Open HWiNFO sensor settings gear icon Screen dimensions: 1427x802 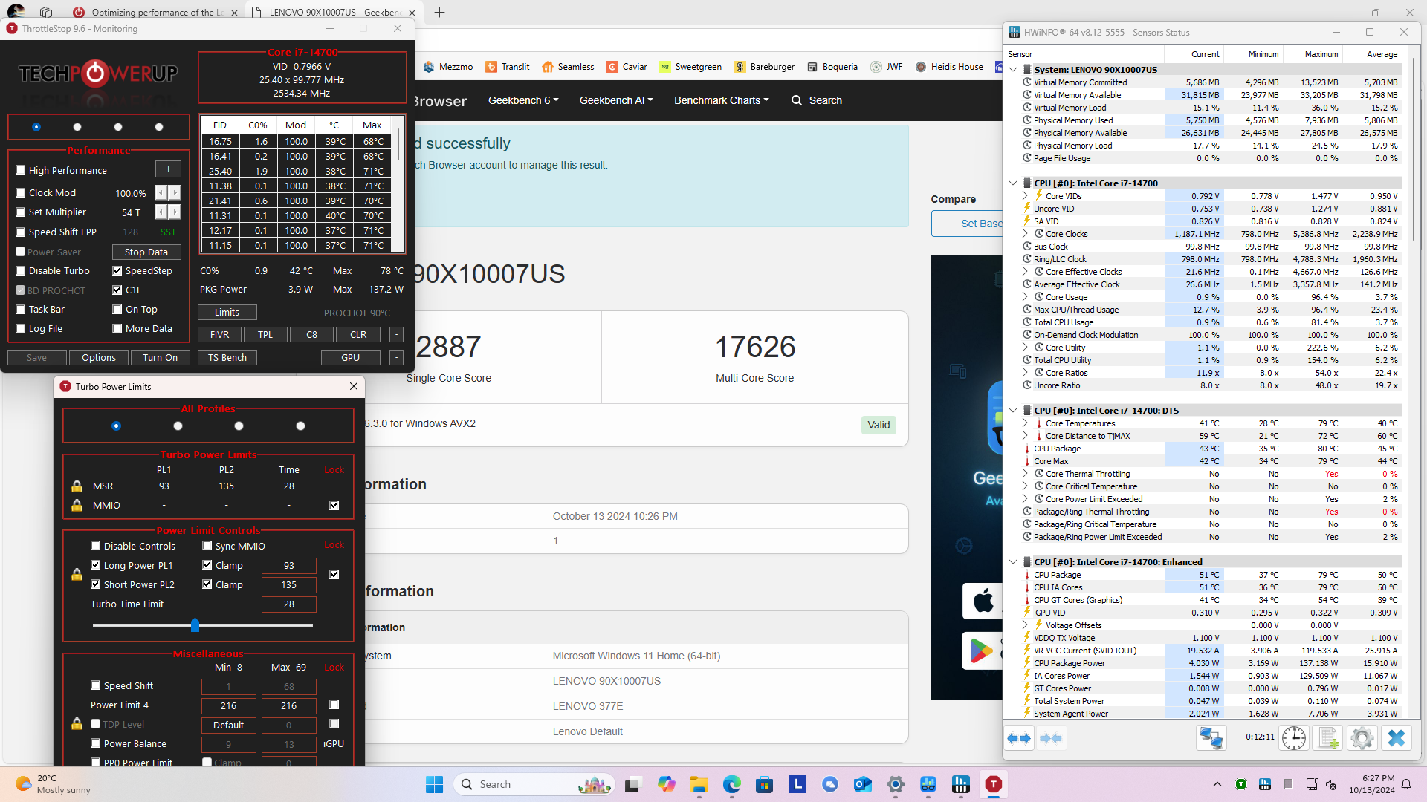(1362, 738)
